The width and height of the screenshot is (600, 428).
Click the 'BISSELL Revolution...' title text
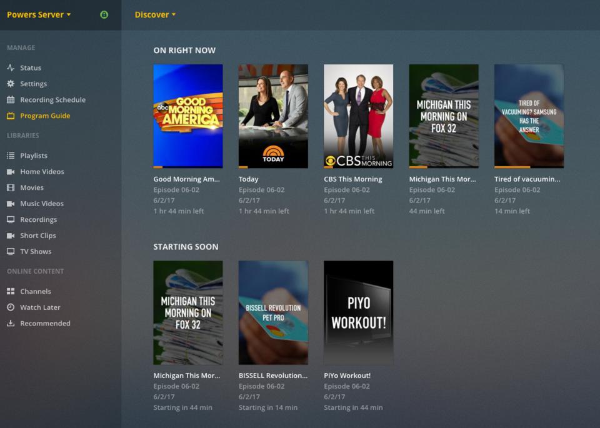(273, 376)
